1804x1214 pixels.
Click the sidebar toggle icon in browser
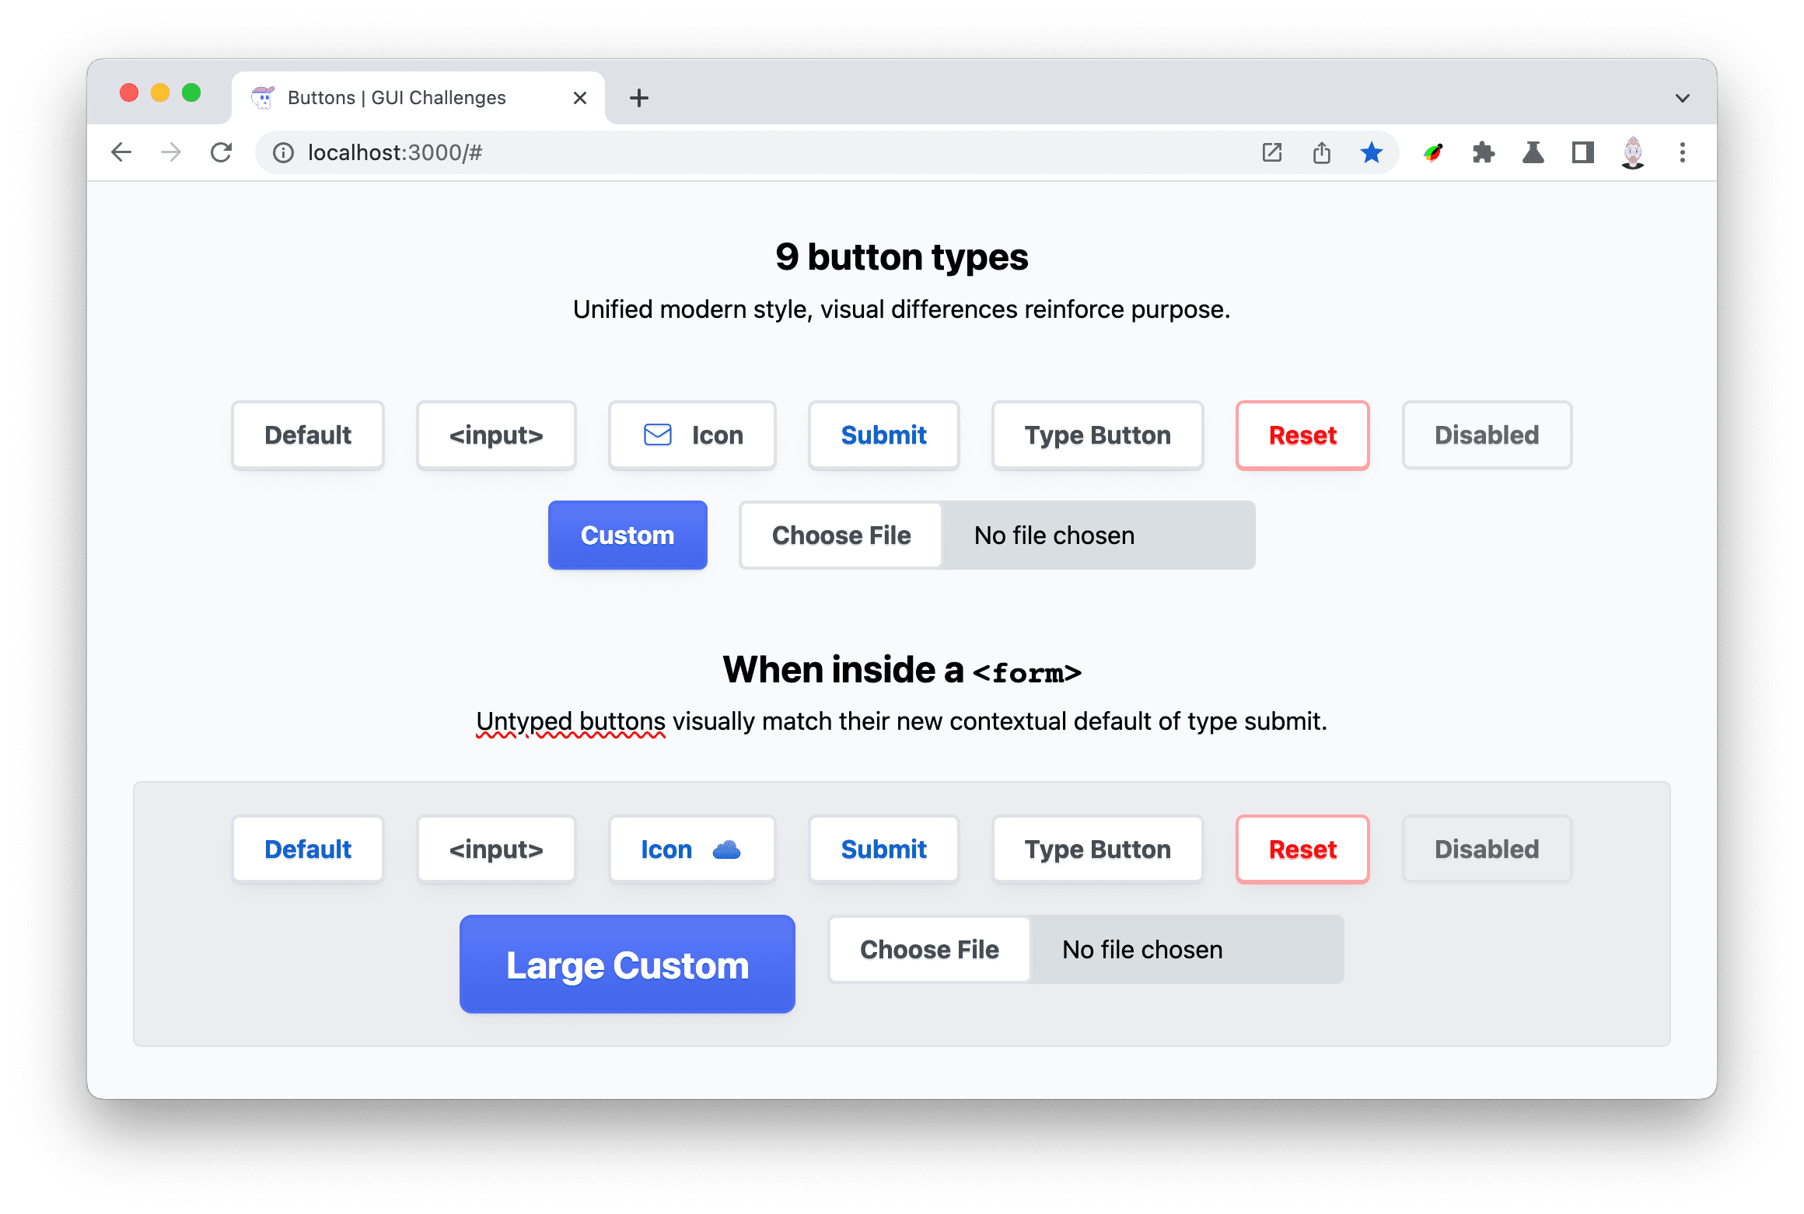[x=1582, y=152]
